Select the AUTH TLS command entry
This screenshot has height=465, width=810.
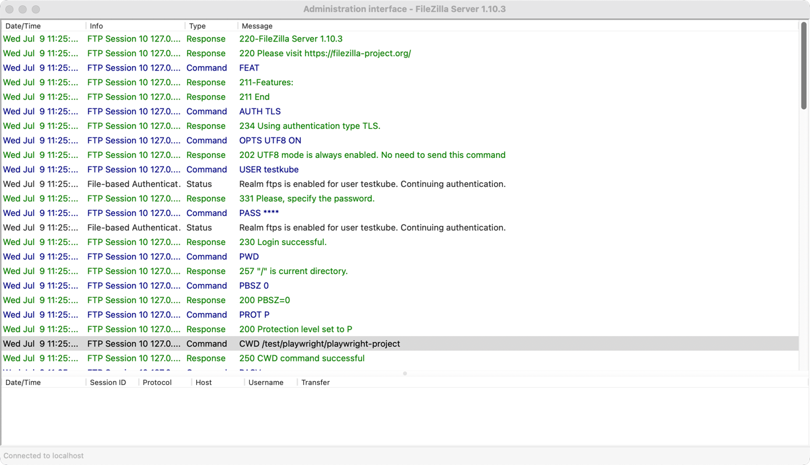point(260,111)
